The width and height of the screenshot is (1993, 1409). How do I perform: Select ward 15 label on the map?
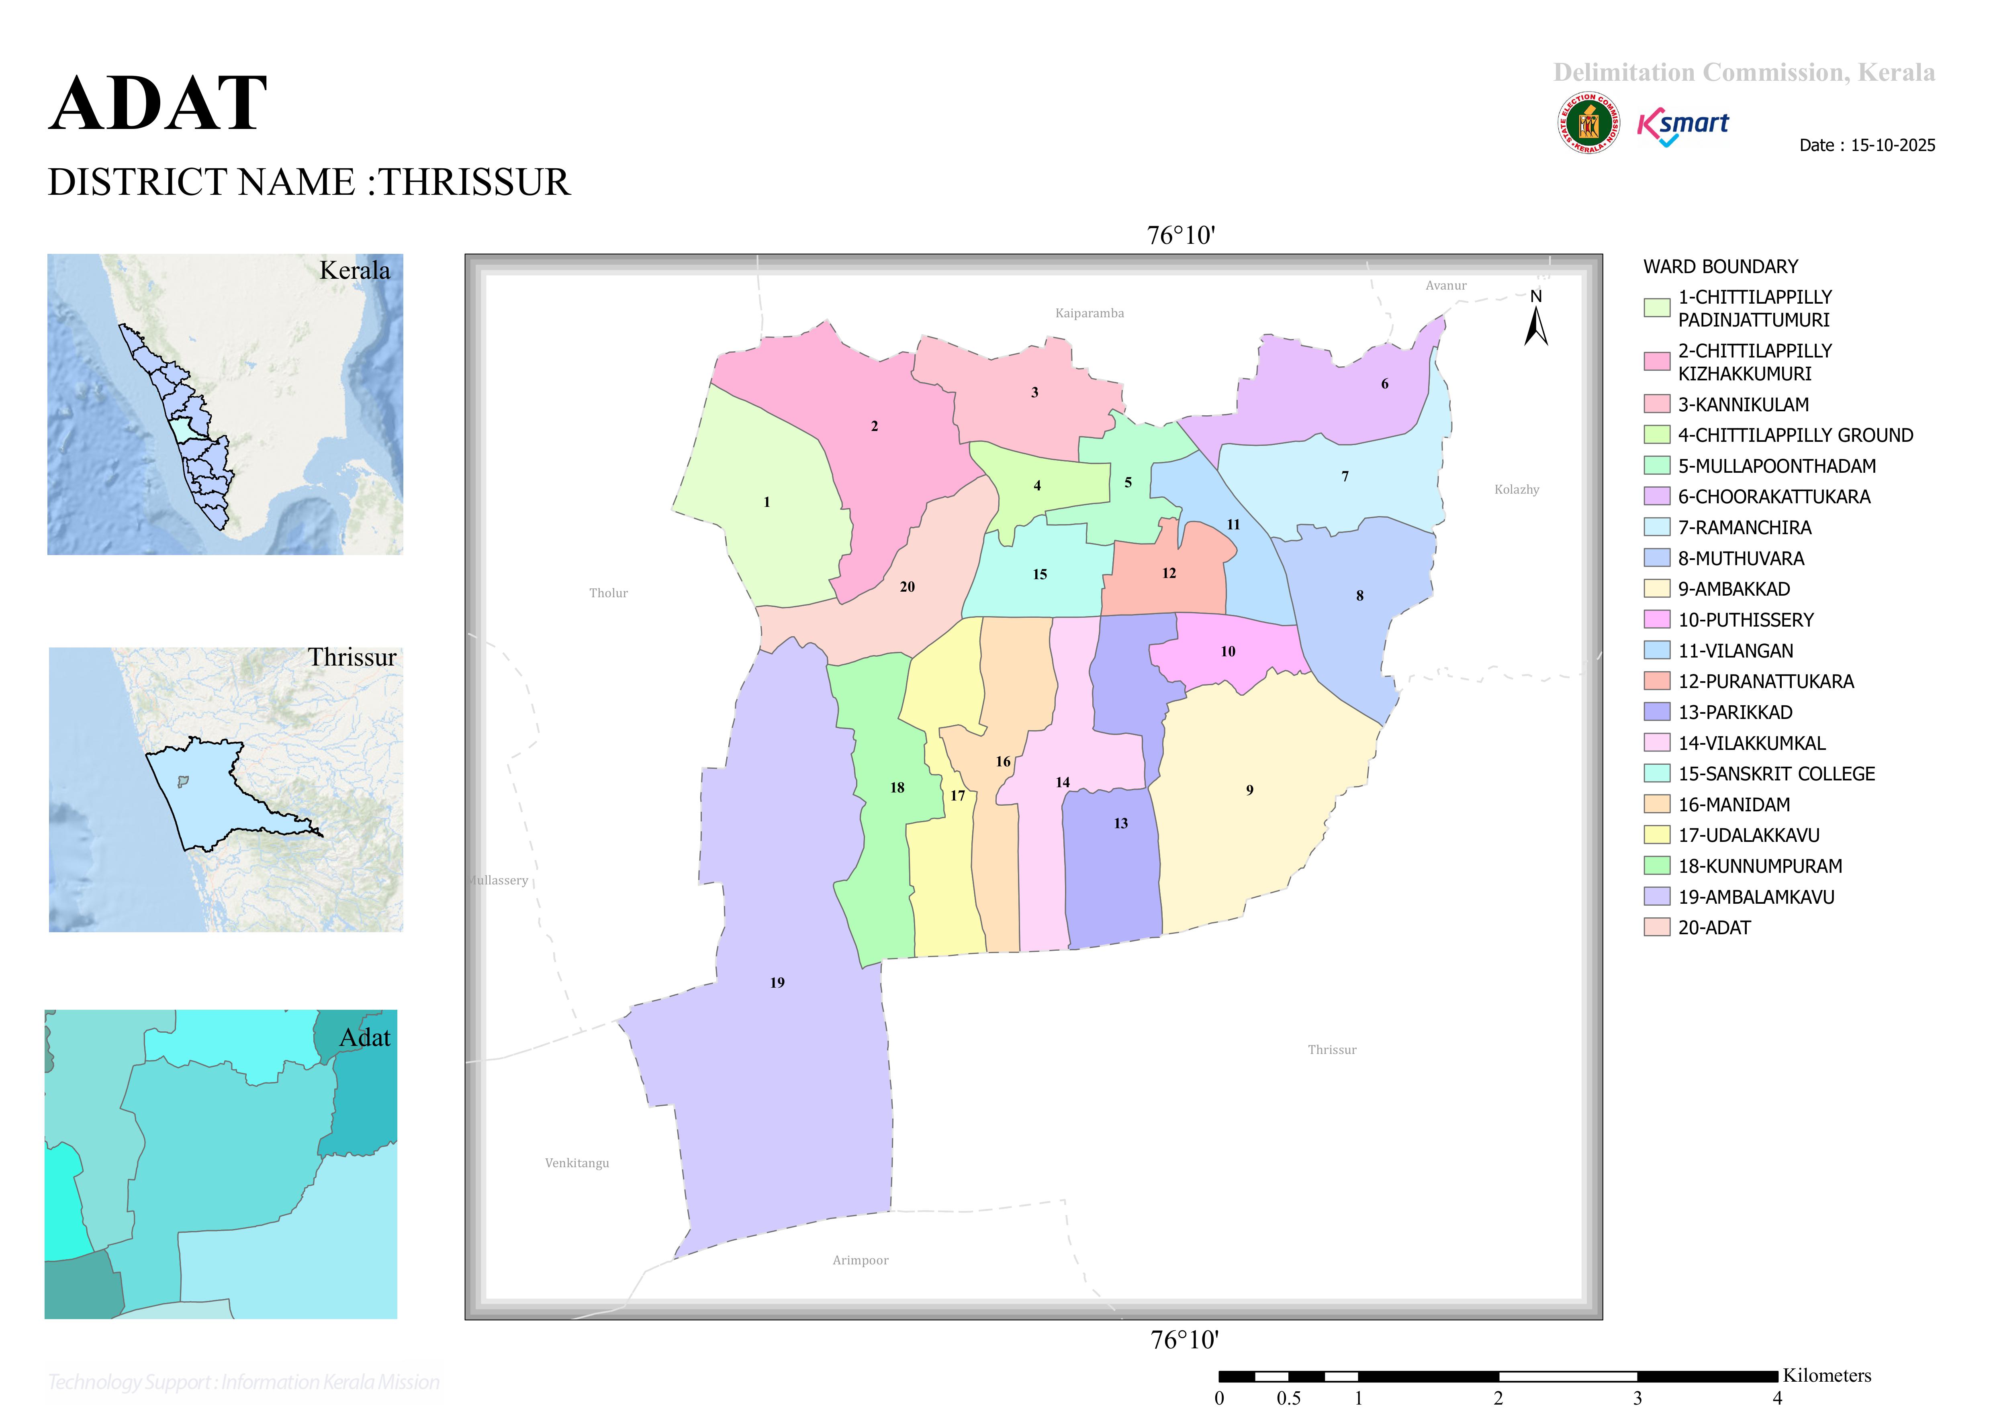[x=1040, y=574]
